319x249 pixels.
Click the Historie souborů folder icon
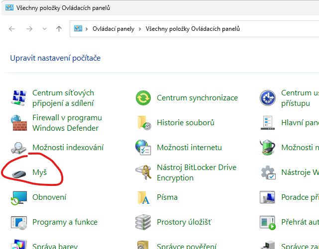[x=143, y=123]
